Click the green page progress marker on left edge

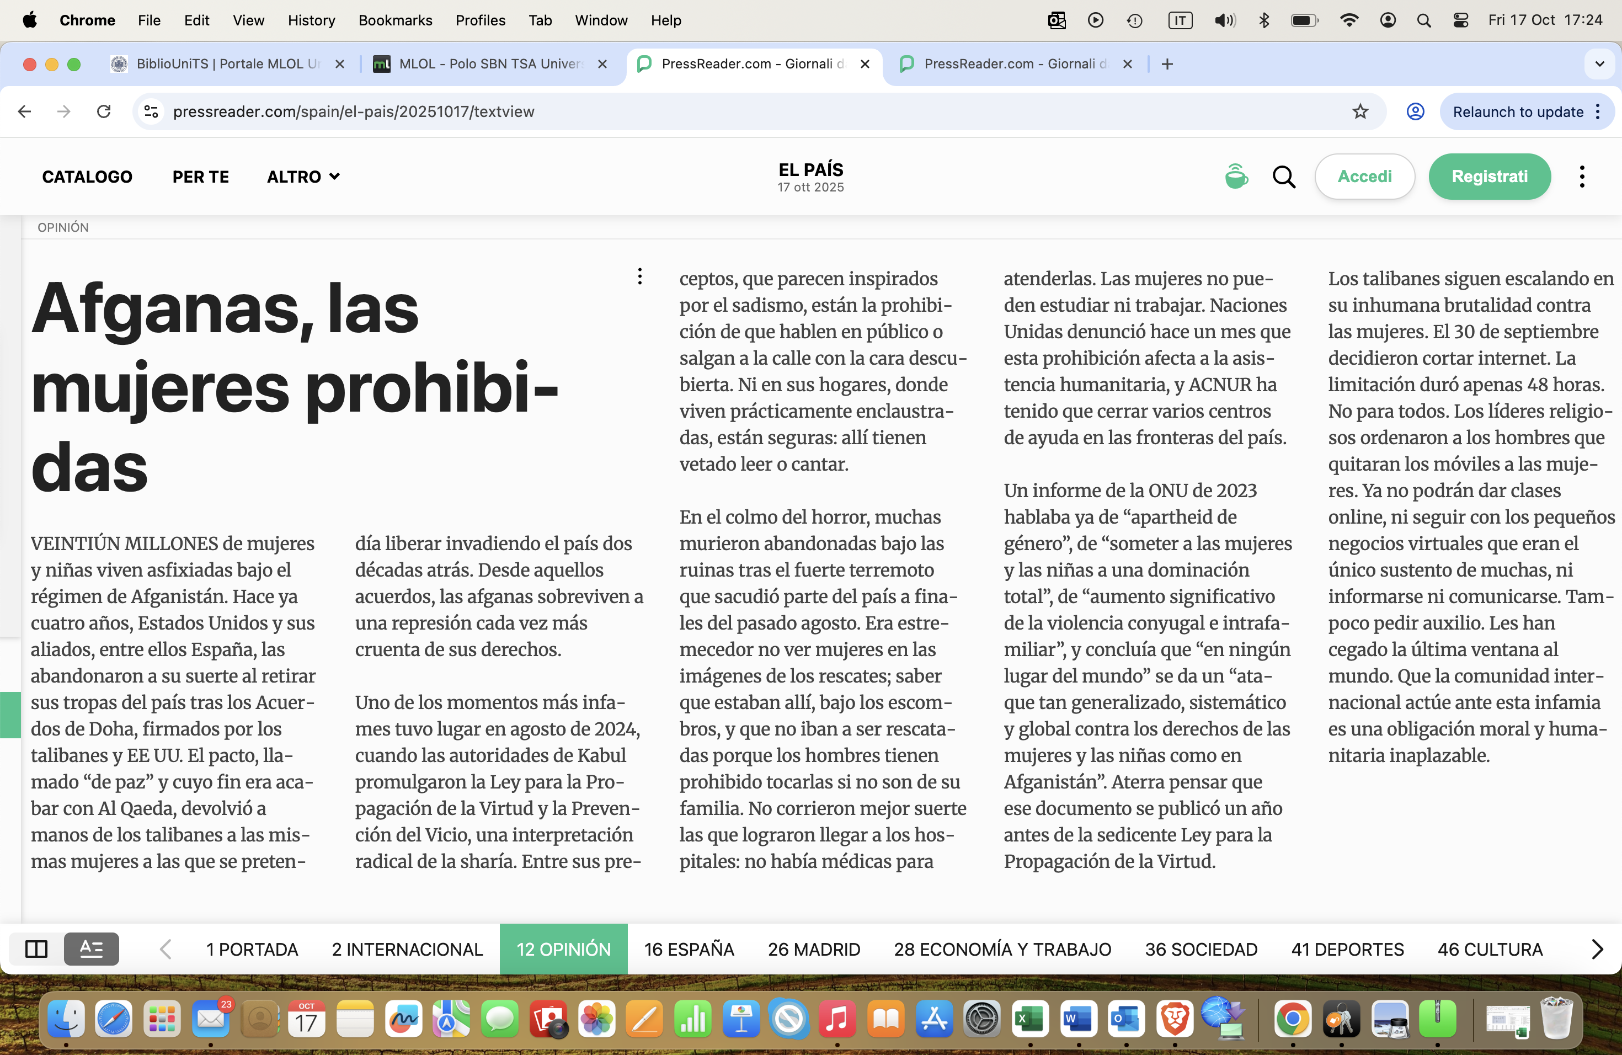pyautogui.click(x=10, y=714)
